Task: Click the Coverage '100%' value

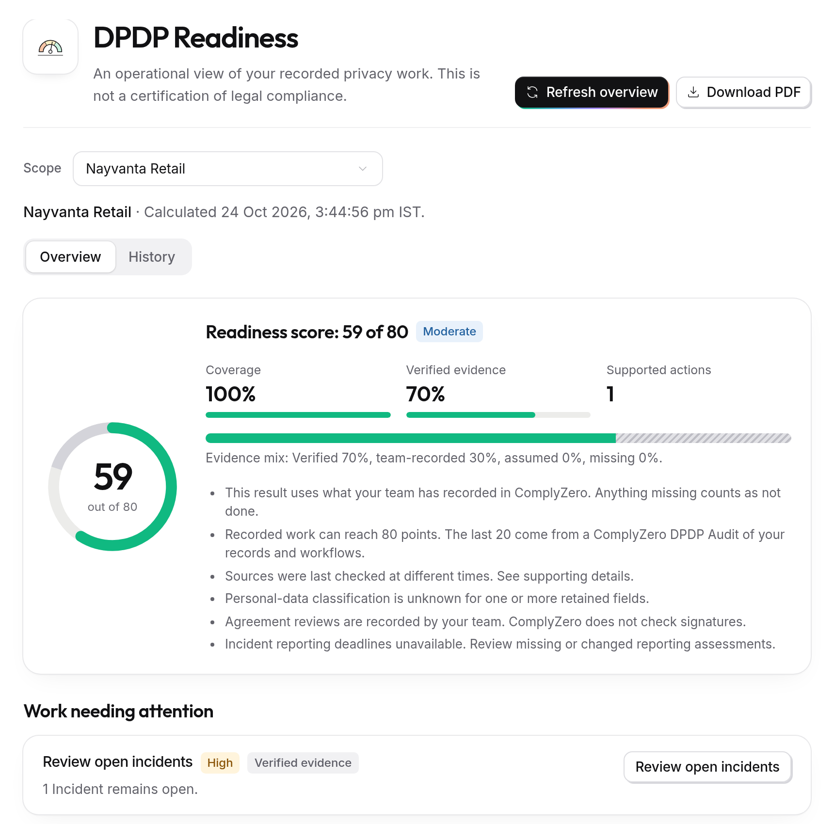Action: [x=231, y=394]
